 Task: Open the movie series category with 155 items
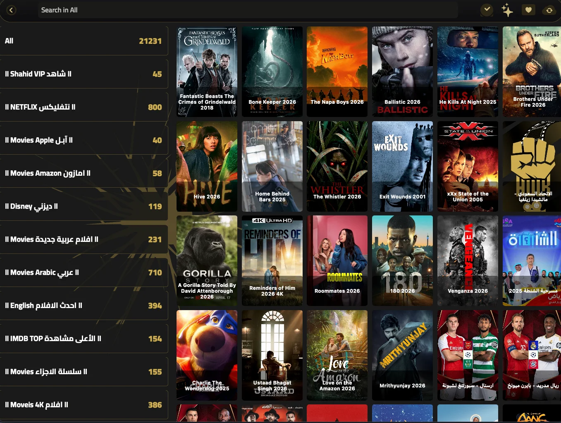(84, 372)
